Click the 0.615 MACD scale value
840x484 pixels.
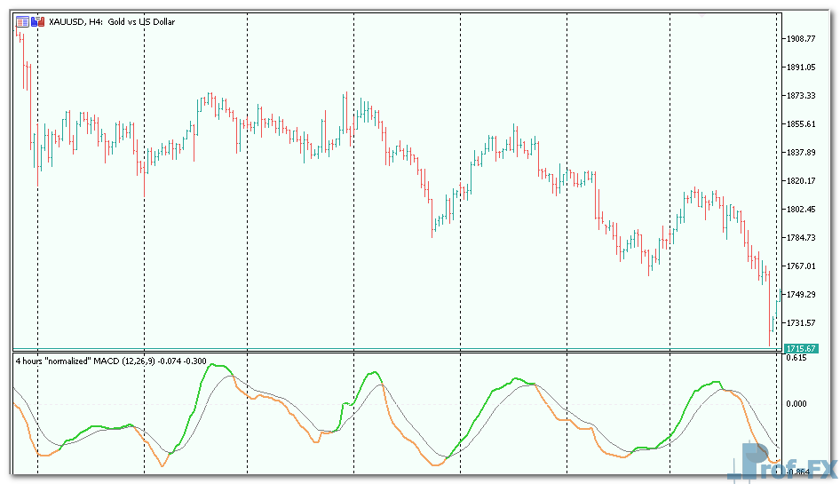(x=796, y=359)
